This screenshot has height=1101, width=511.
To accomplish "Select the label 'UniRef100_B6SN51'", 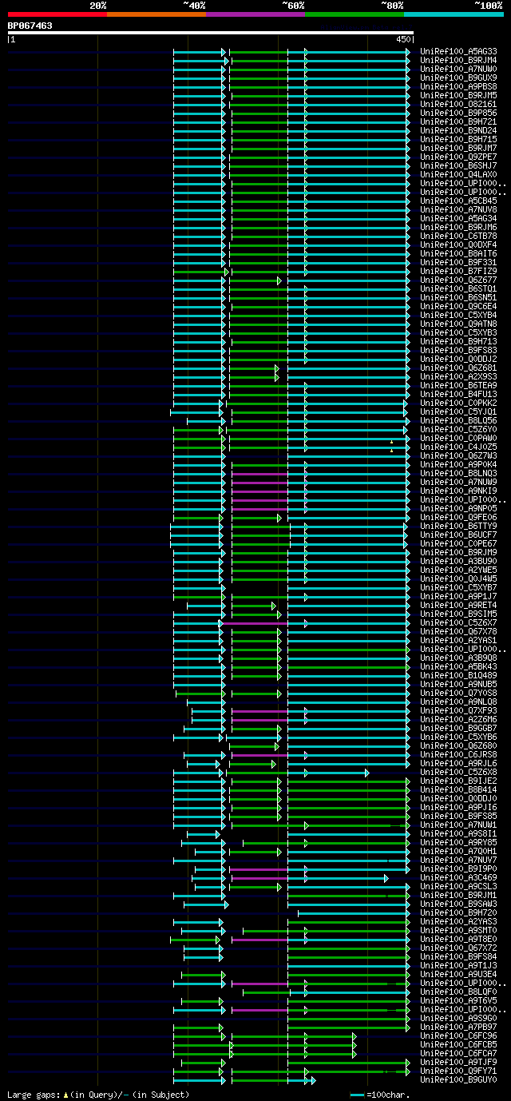I will 458,297.
